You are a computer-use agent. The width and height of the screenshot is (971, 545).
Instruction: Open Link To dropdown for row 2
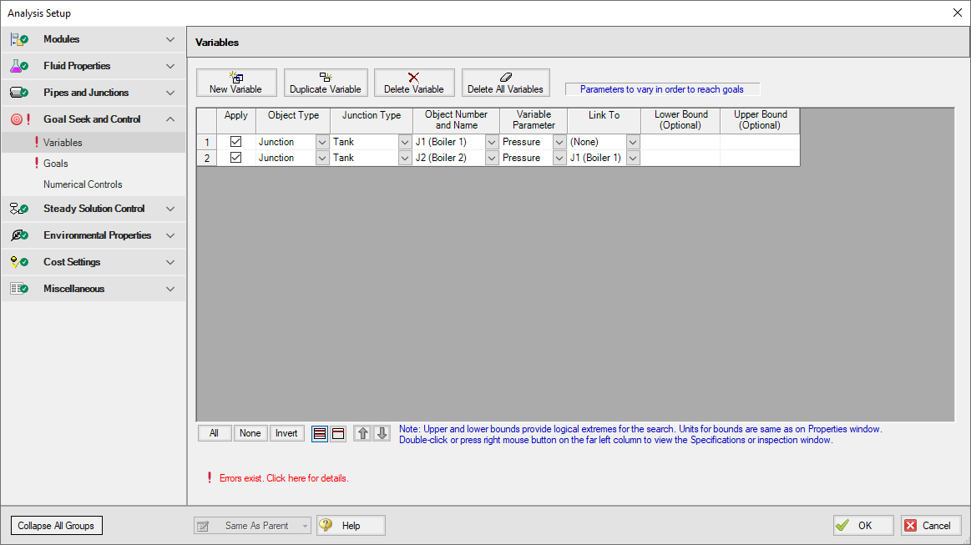click(x=633, y=159)
